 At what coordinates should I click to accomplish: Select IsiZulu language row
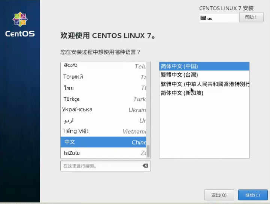[x=103, y=153]
